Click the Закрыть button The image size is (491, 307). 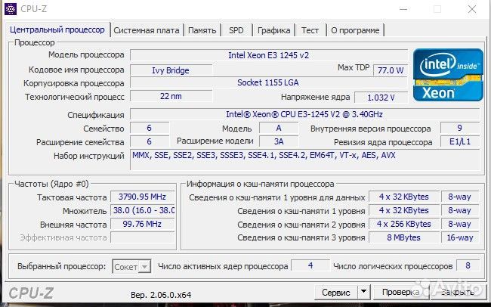pyautogui.click(x=458, y=293)
